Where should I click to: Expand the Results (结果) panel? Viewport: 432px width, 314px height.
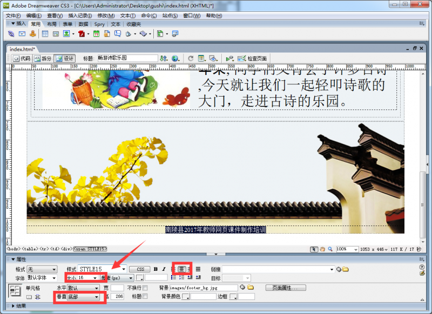coord(13,306)
